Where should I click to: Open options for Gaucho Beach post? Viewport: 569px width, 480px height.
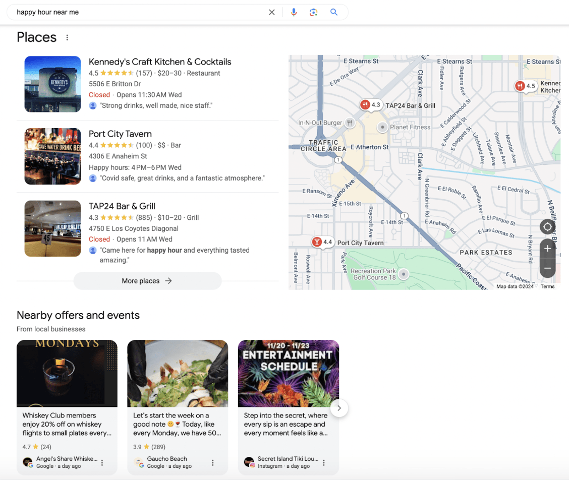click(213, 463)
